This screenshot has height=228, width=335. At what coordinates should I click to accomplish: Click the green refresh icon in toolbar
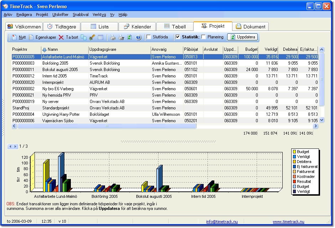click(130, 37)
